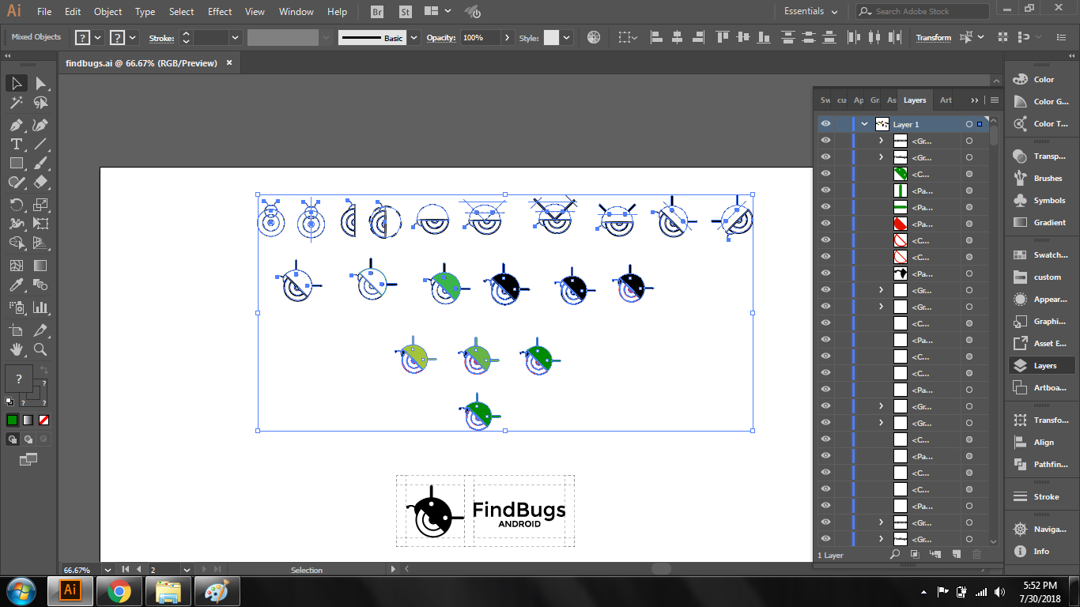Click Create New Layer icon in Layers panel
Viewport: 1080px width, 607px height.
956,555
